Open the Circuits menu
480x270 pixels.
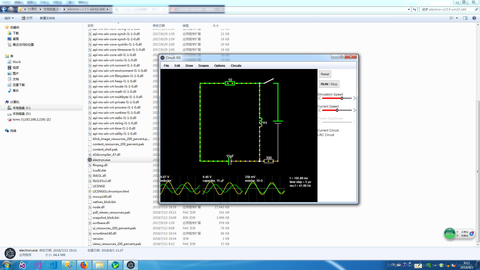pyautogui.click(x=236, y=66)
